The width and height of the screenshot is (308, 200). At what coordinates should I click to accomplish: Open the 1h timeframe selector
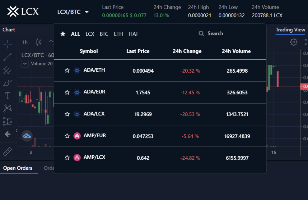tap(25, 42)
